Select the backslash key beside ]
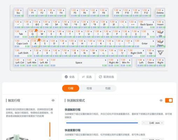This screenshot has width=178, height=140. pos(148,34)
